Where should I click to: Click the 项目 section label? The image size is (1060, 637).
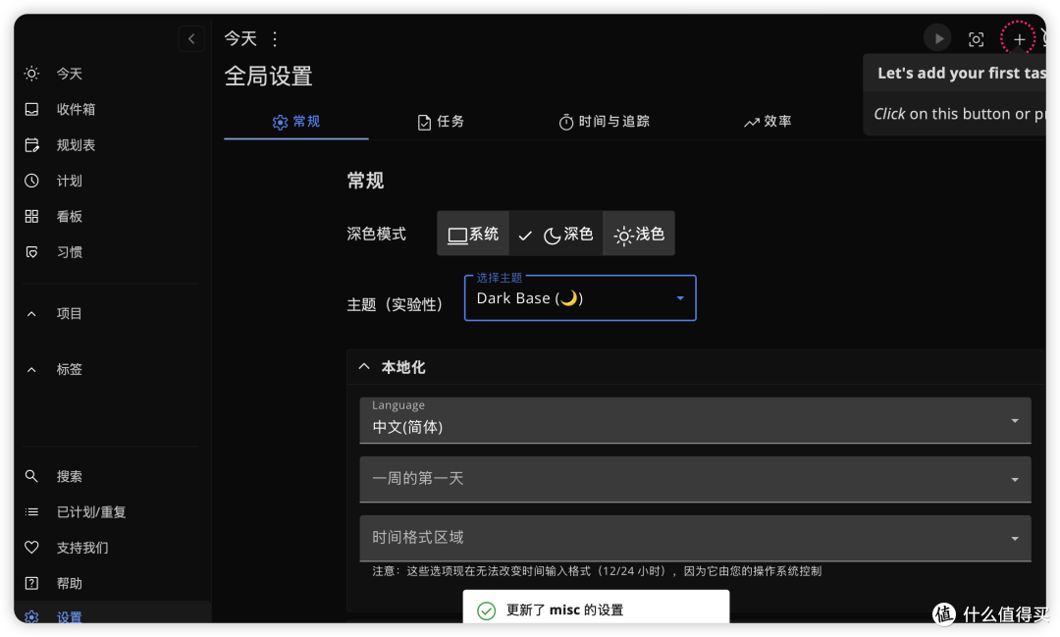coord(69,314)
